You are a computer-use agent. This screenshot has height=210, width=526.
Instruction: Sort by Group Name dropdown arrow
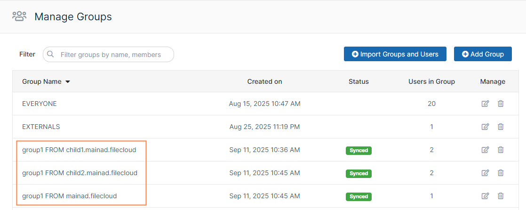[68, 82]
